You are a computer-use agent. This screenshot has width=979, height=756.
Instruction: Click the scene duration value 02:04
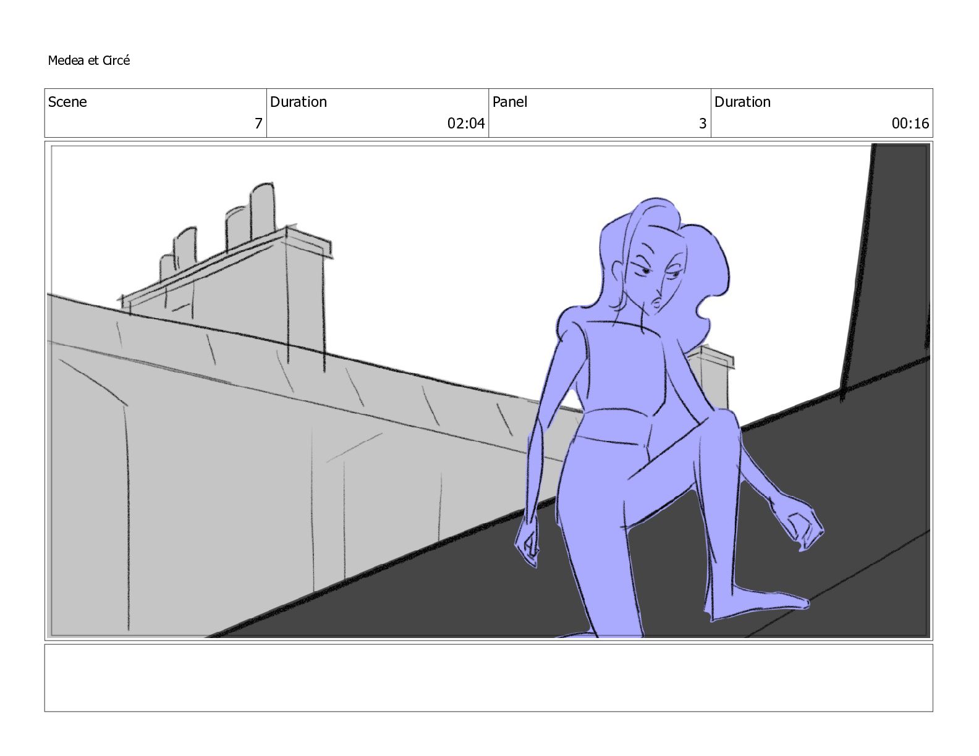466,124
